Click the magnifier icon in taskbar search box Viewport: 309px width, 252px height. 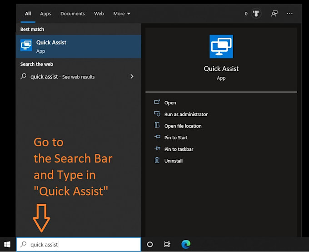(24, 244)
